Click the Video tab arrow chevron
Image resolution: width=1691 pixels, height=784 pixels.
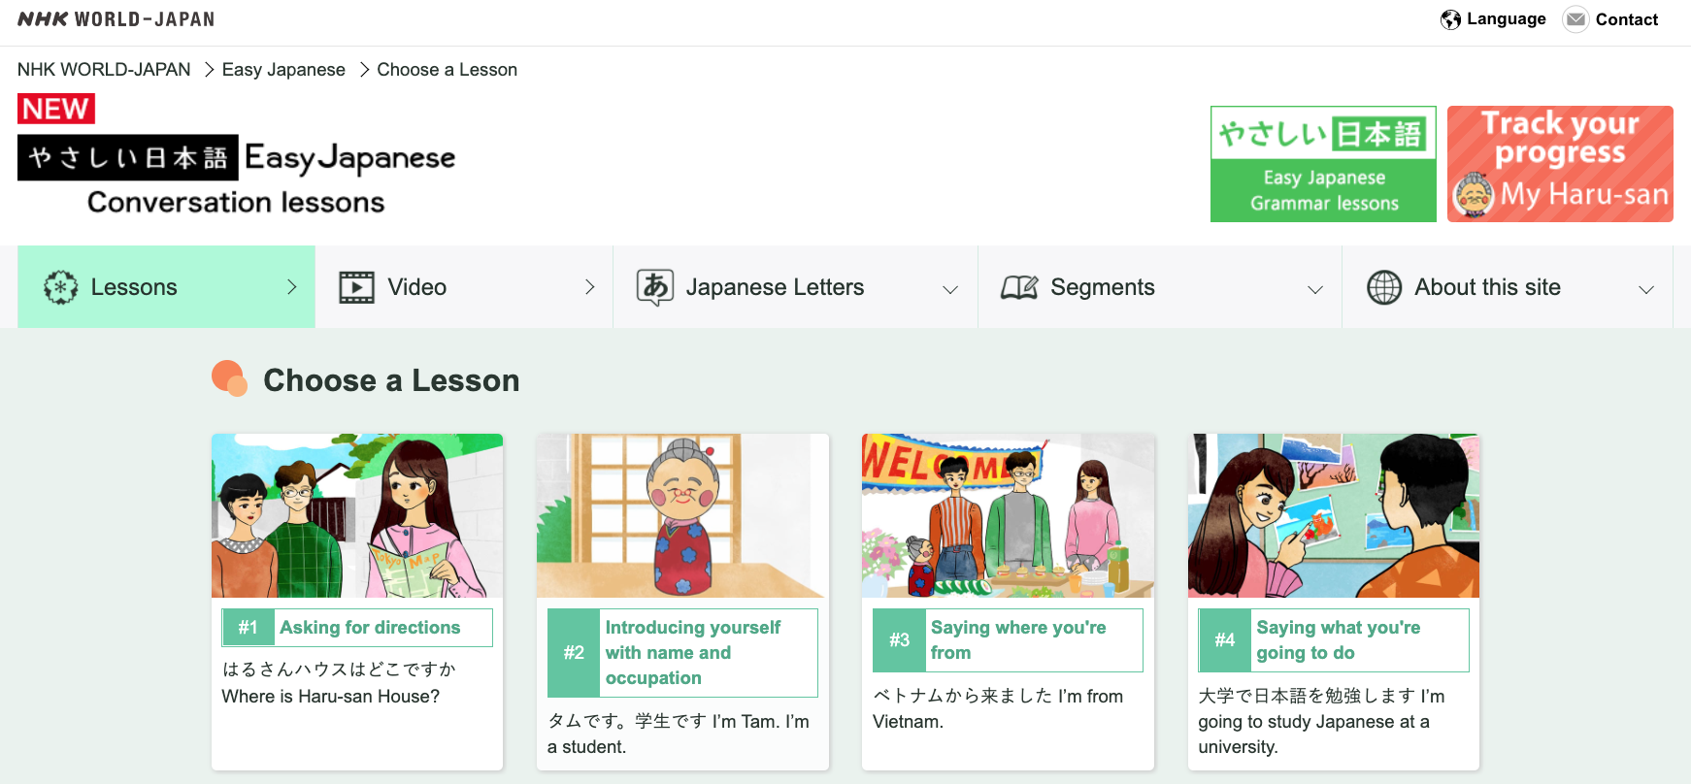point(589,286)
